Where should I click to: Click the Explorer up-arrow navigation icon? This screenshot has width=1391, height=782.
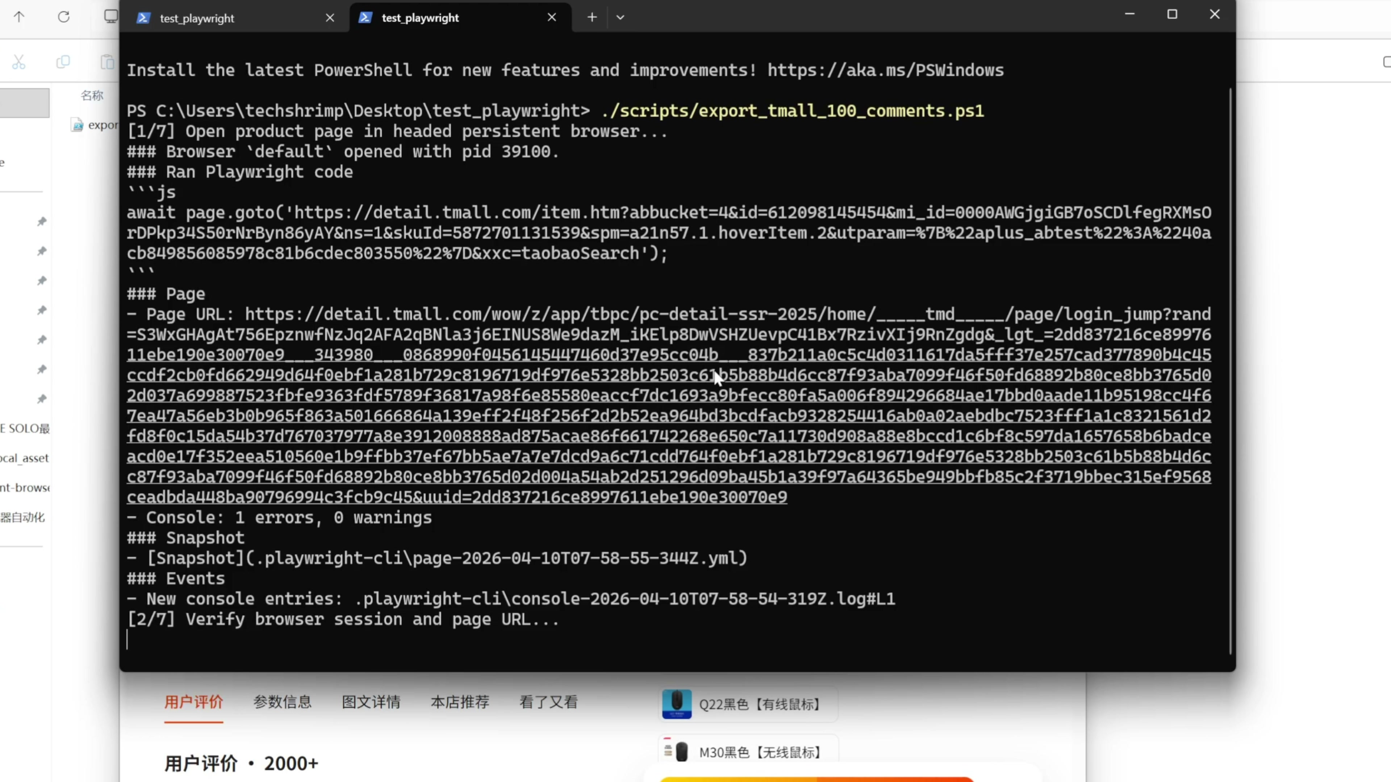(19, 17)
